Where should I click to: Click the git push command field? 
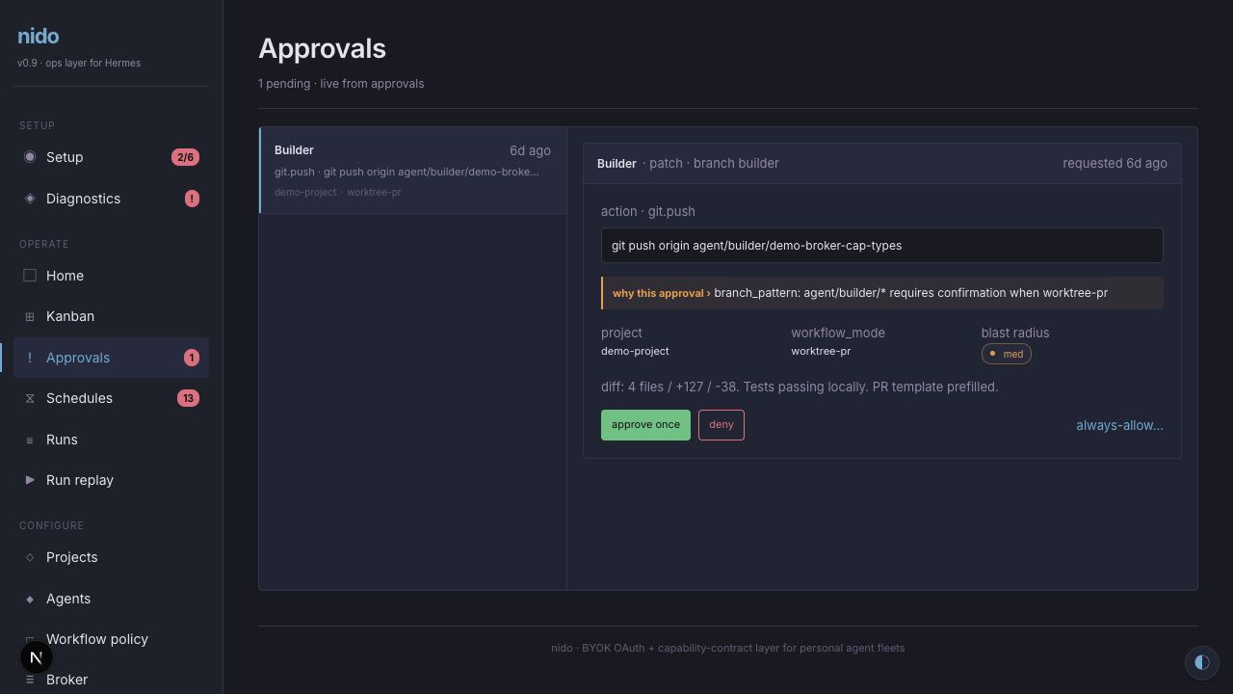pyautogui.click(x=882, y=246)
